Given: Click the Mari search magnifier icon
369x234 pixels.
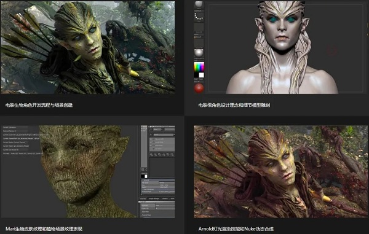Looking at the screenshot, I should [151, 129].
